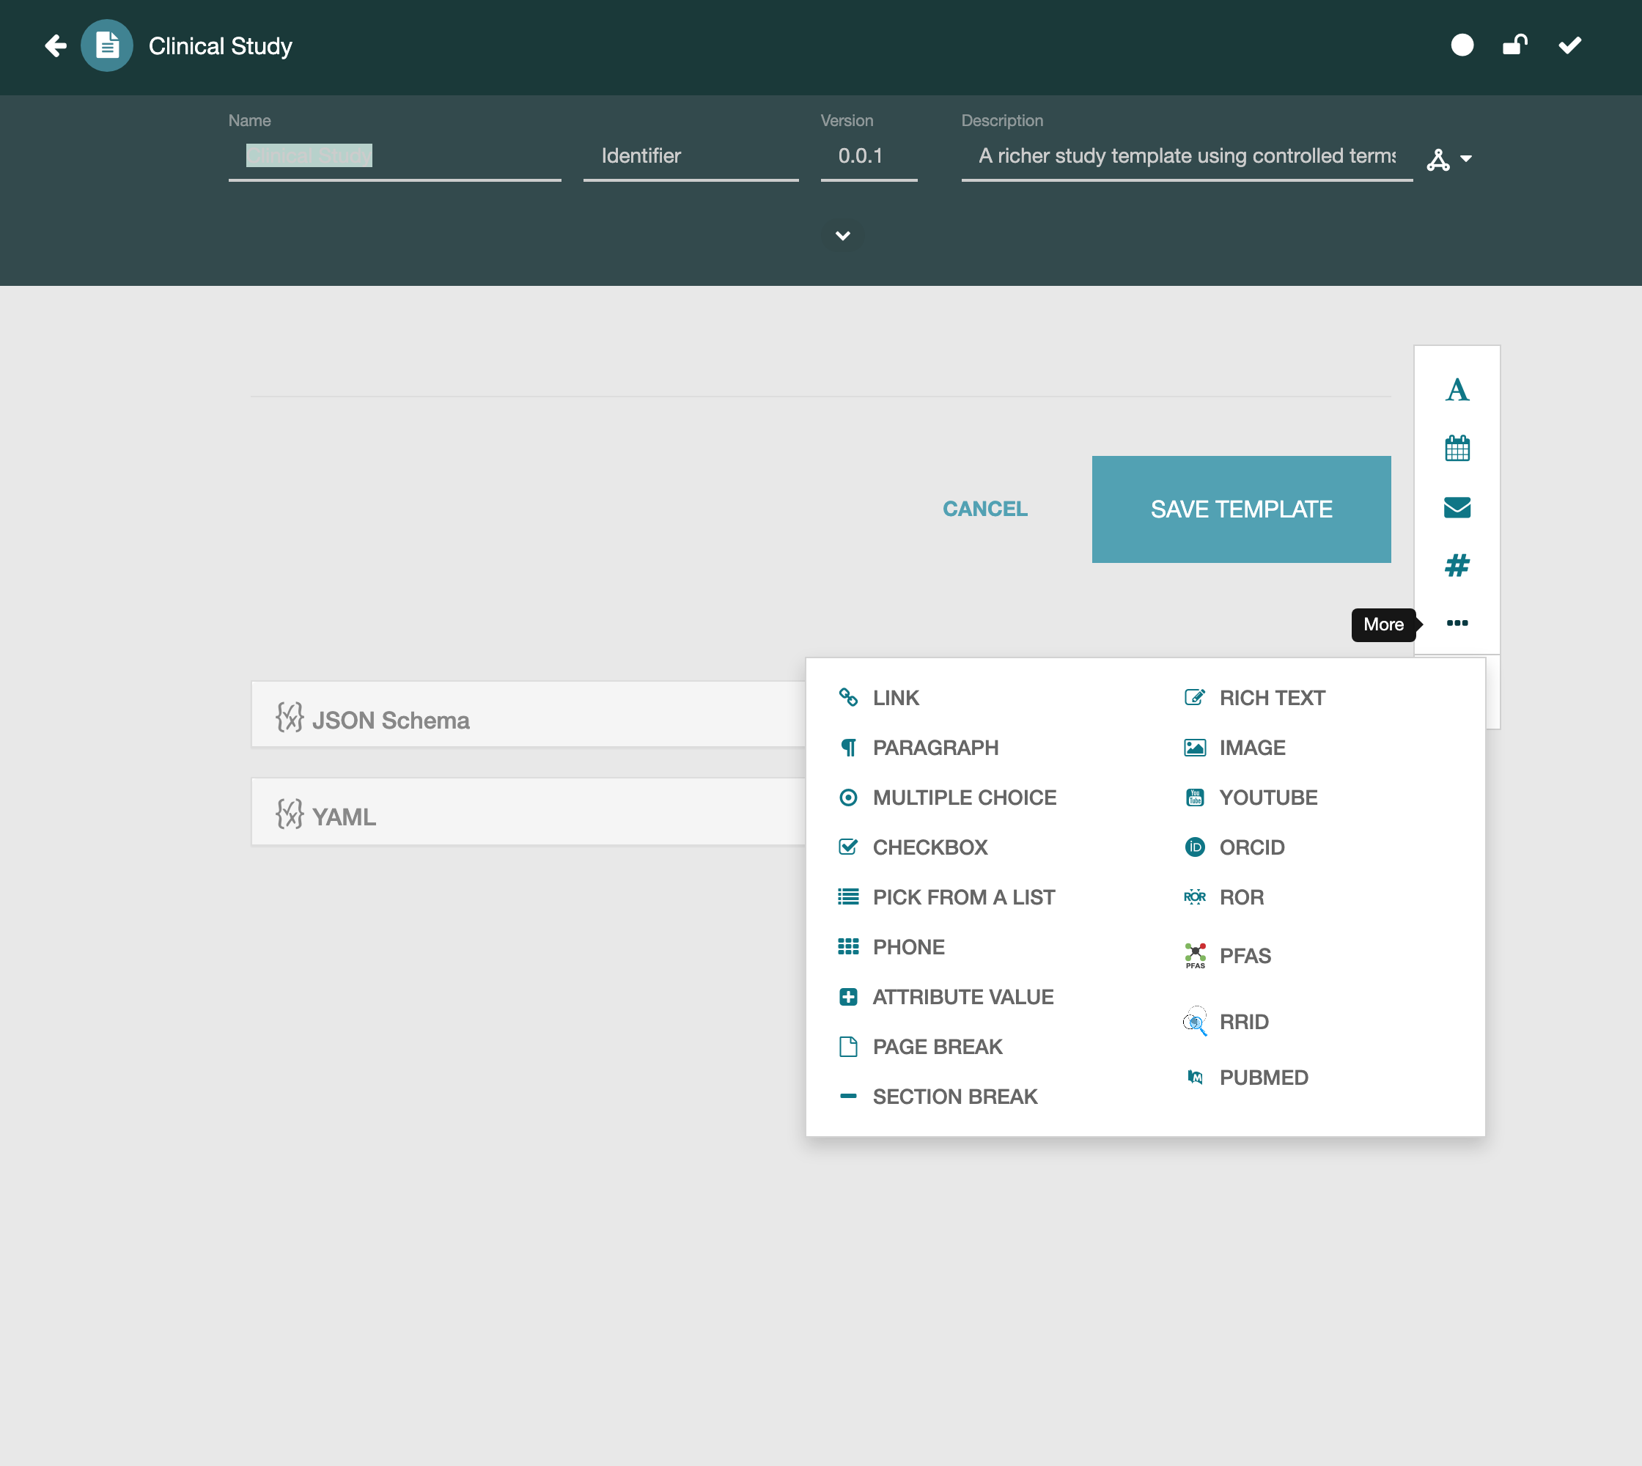Select IMAGE field type
Viewport: 1642px width, 1466px height.
pyautogui.click(x=1234, y=748)
